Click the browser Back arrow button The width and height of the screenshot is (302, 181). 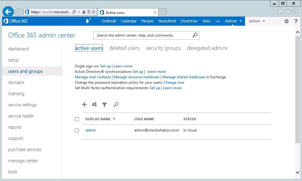(x=8, y=12)
